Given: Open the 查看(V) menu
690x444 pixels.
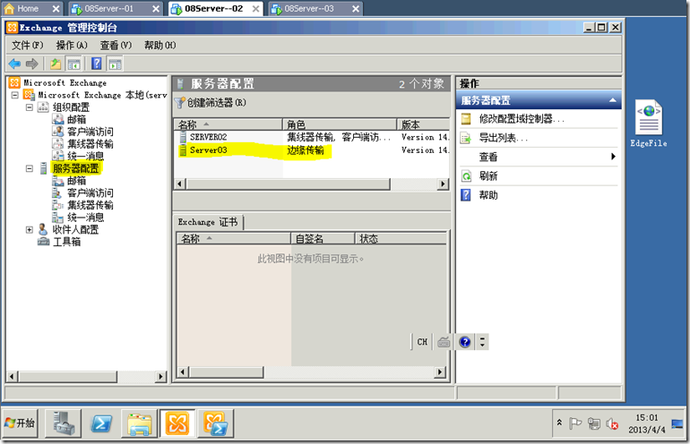Looking at the screenshot, I should coord(116,46).
